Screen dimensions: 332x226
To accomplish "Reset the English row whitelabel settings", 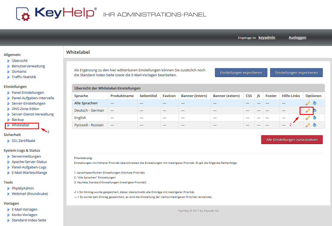I will pyautogui.click(x=314, y=118).
